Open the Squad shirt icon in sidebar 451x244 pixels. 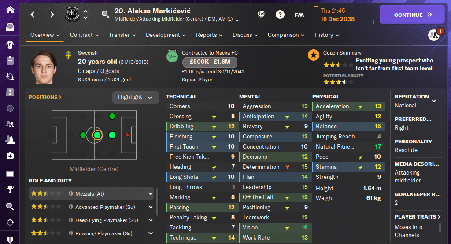(10, 44)
